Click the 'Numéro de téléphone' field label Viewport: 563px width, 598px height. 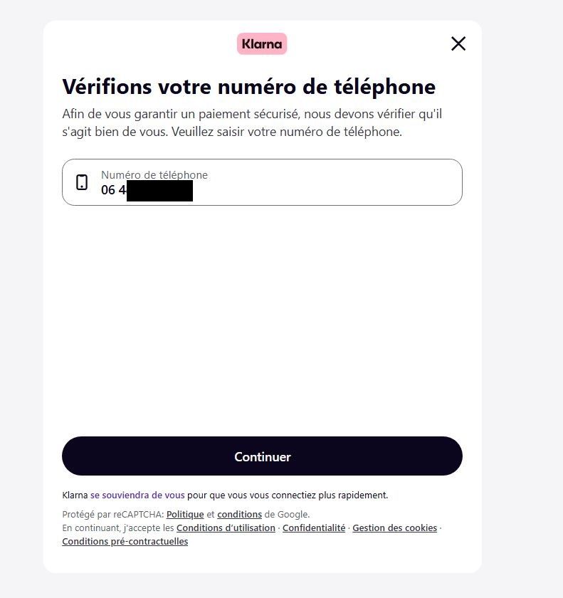click(154, 174)
